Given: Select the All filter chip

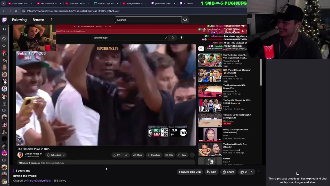Looking at the screenshot, I should tap(201, 48).
